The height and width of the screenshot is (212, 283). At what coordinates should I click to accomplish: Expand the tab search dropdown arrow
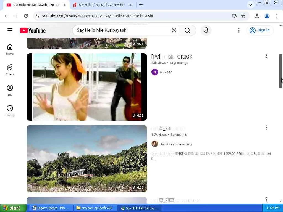pyautogui.click(x=250, y=5)
